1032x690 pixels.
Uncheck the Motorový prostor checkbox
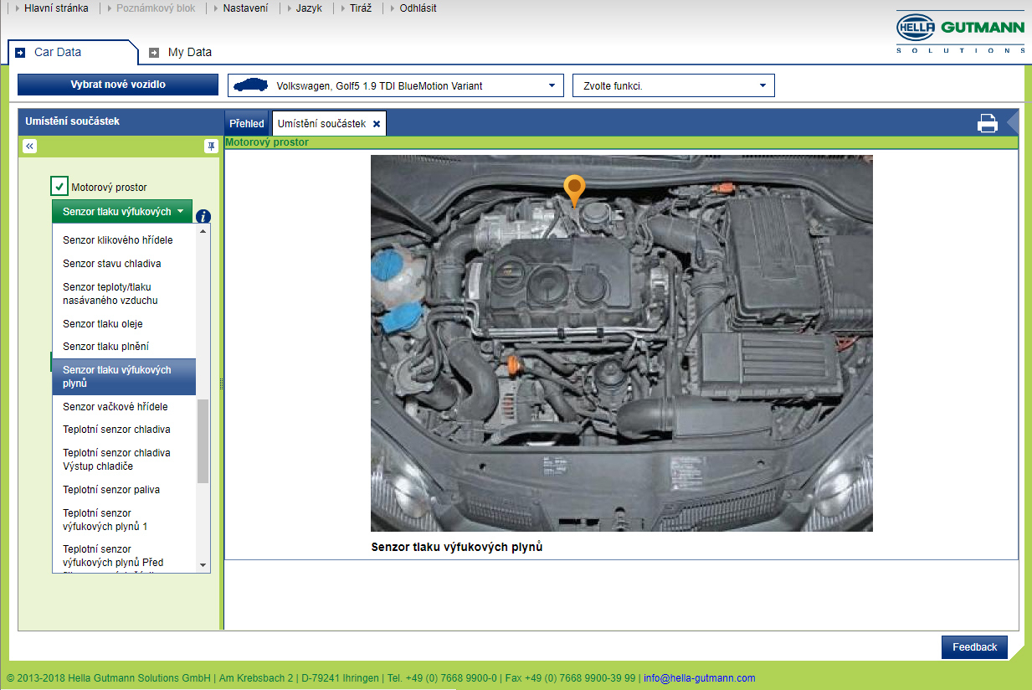[59, 186]
